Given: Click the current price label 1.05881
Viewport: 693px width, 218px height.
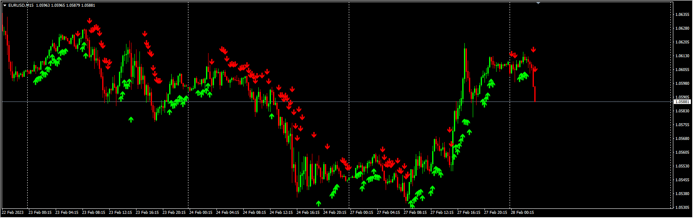Looking at the screenshot, I should 682,102.
